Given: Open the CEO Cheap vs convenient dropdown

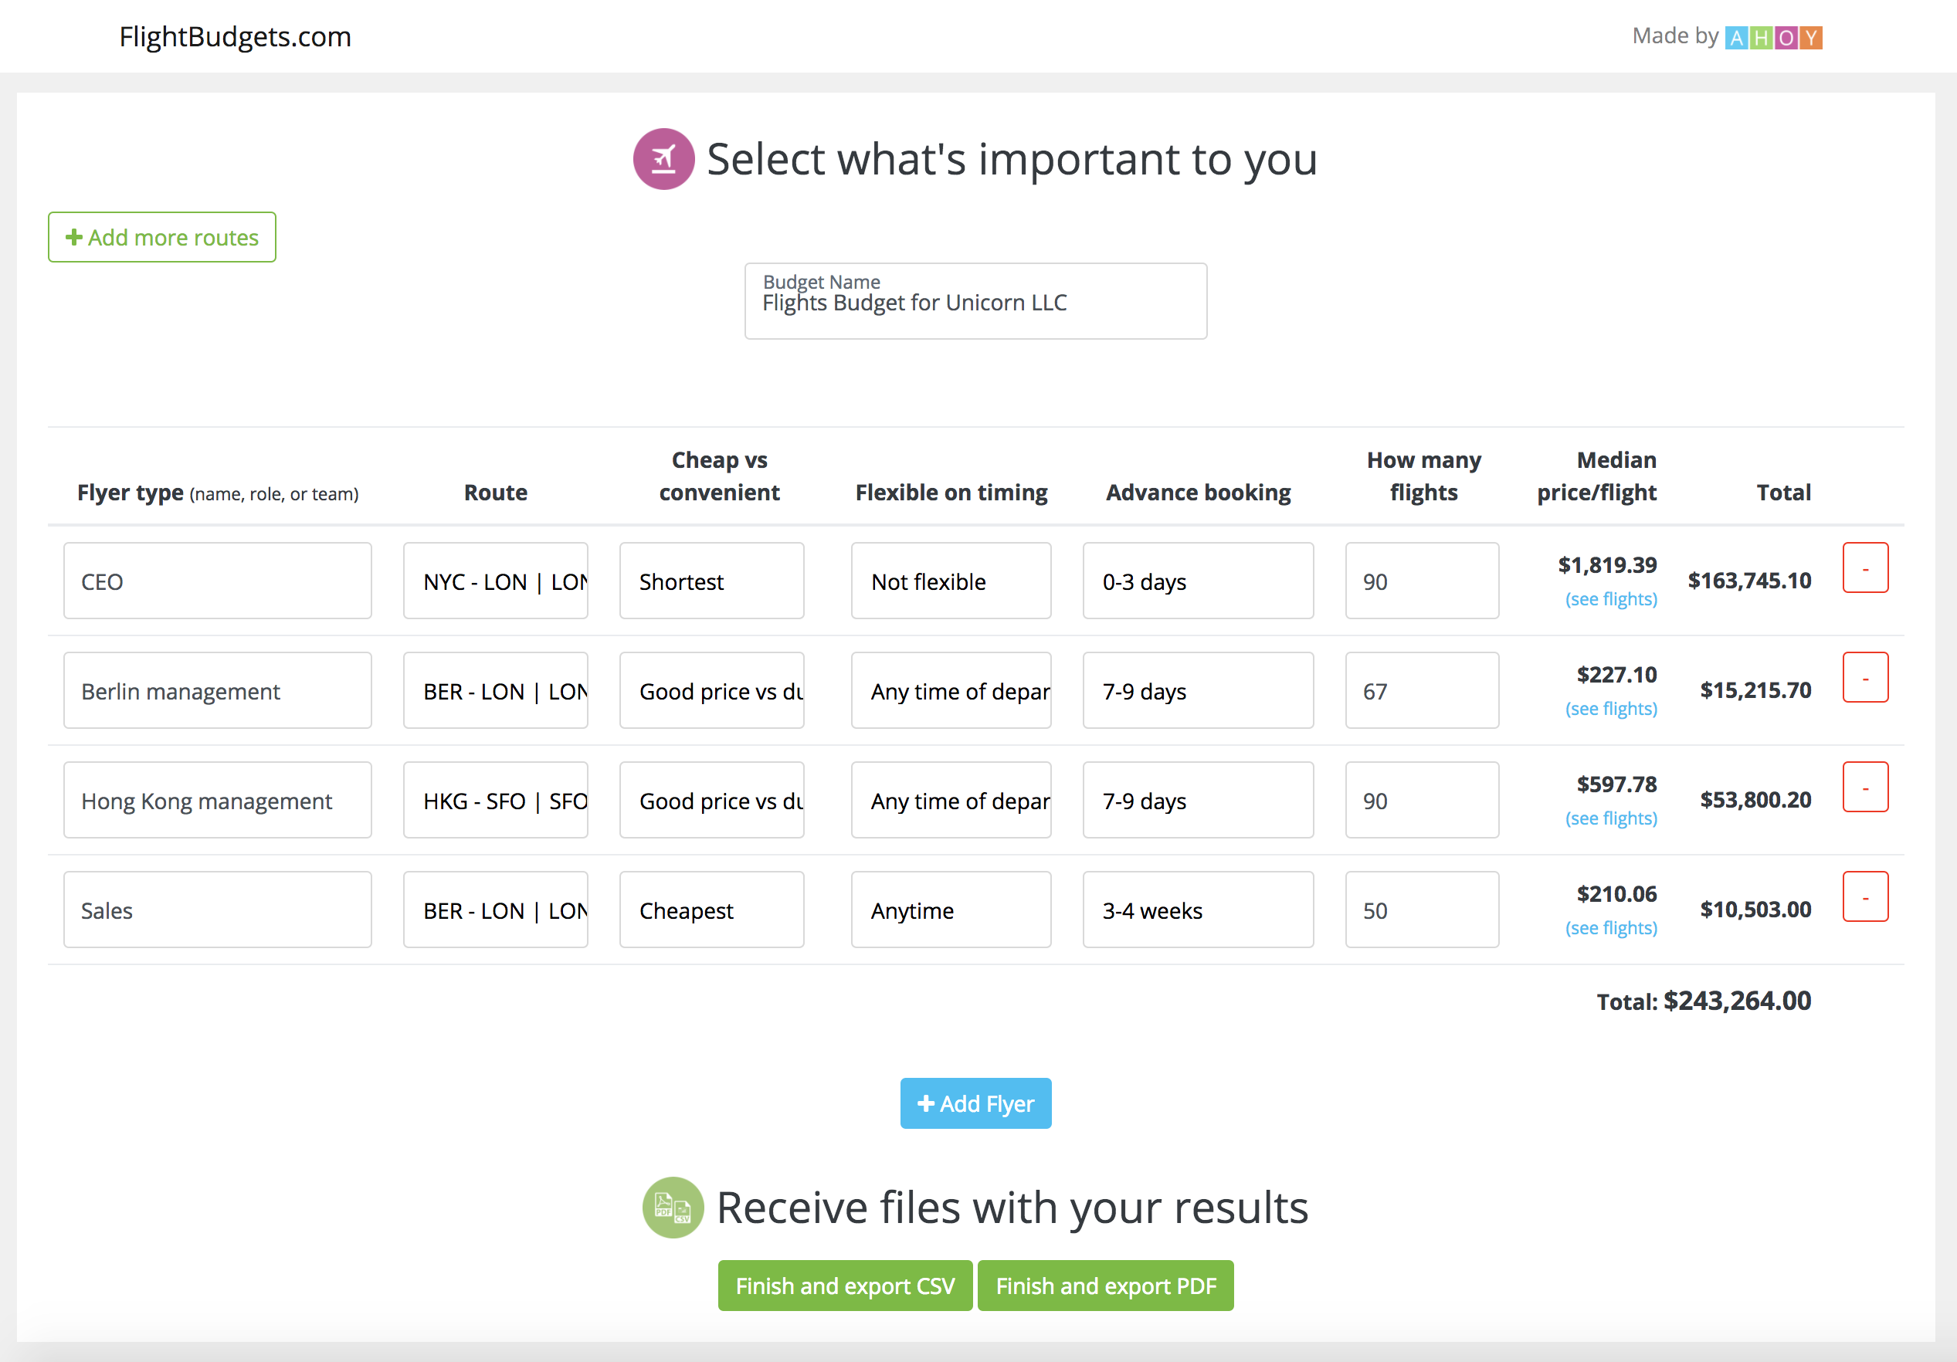Looking at the screenshot, I should (711, 581).
